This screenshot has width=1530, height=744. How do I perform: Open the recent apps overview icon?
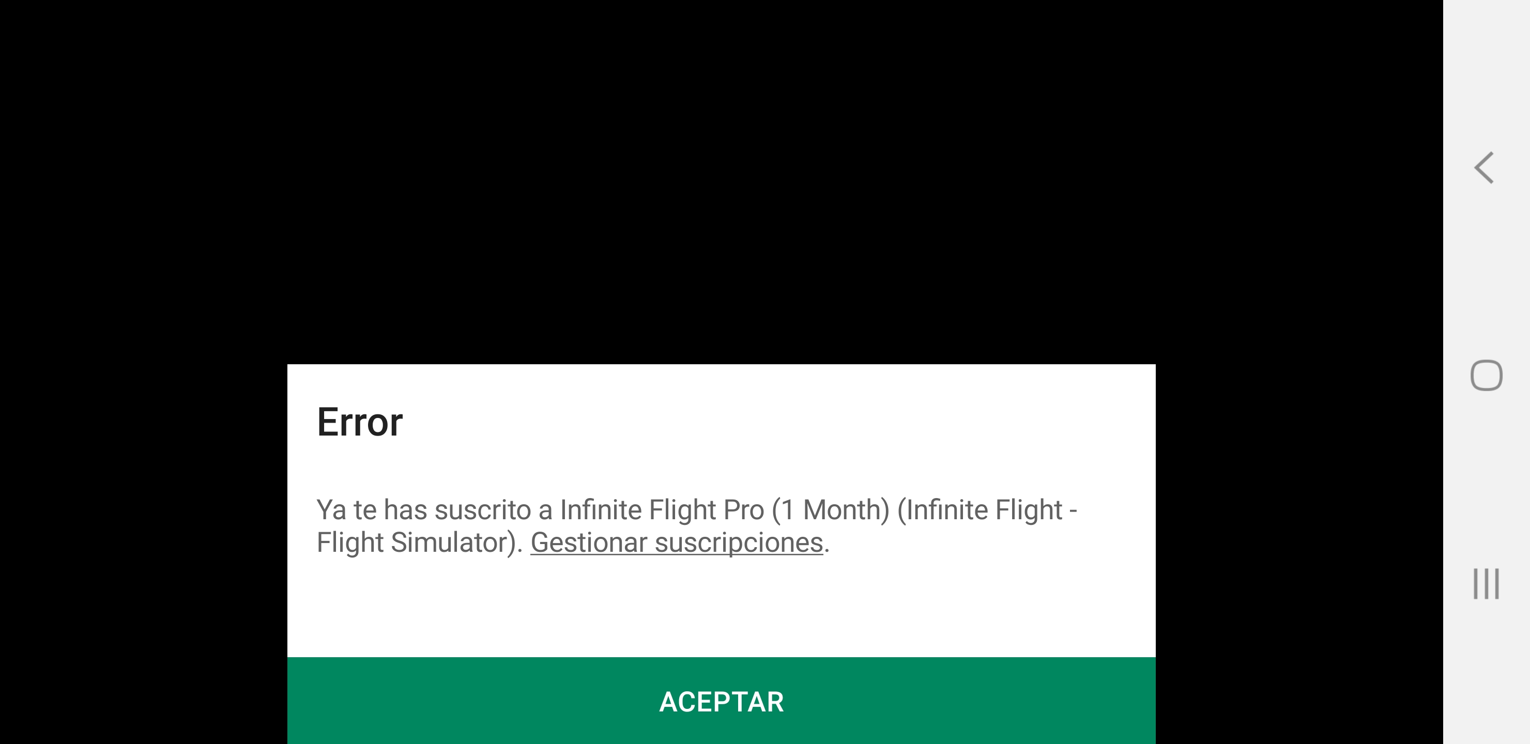(x=1486, y=584)
